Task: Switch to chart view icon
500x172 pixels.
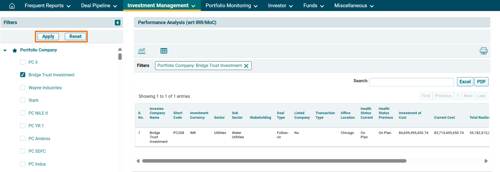Action: (x=142, y=51)
